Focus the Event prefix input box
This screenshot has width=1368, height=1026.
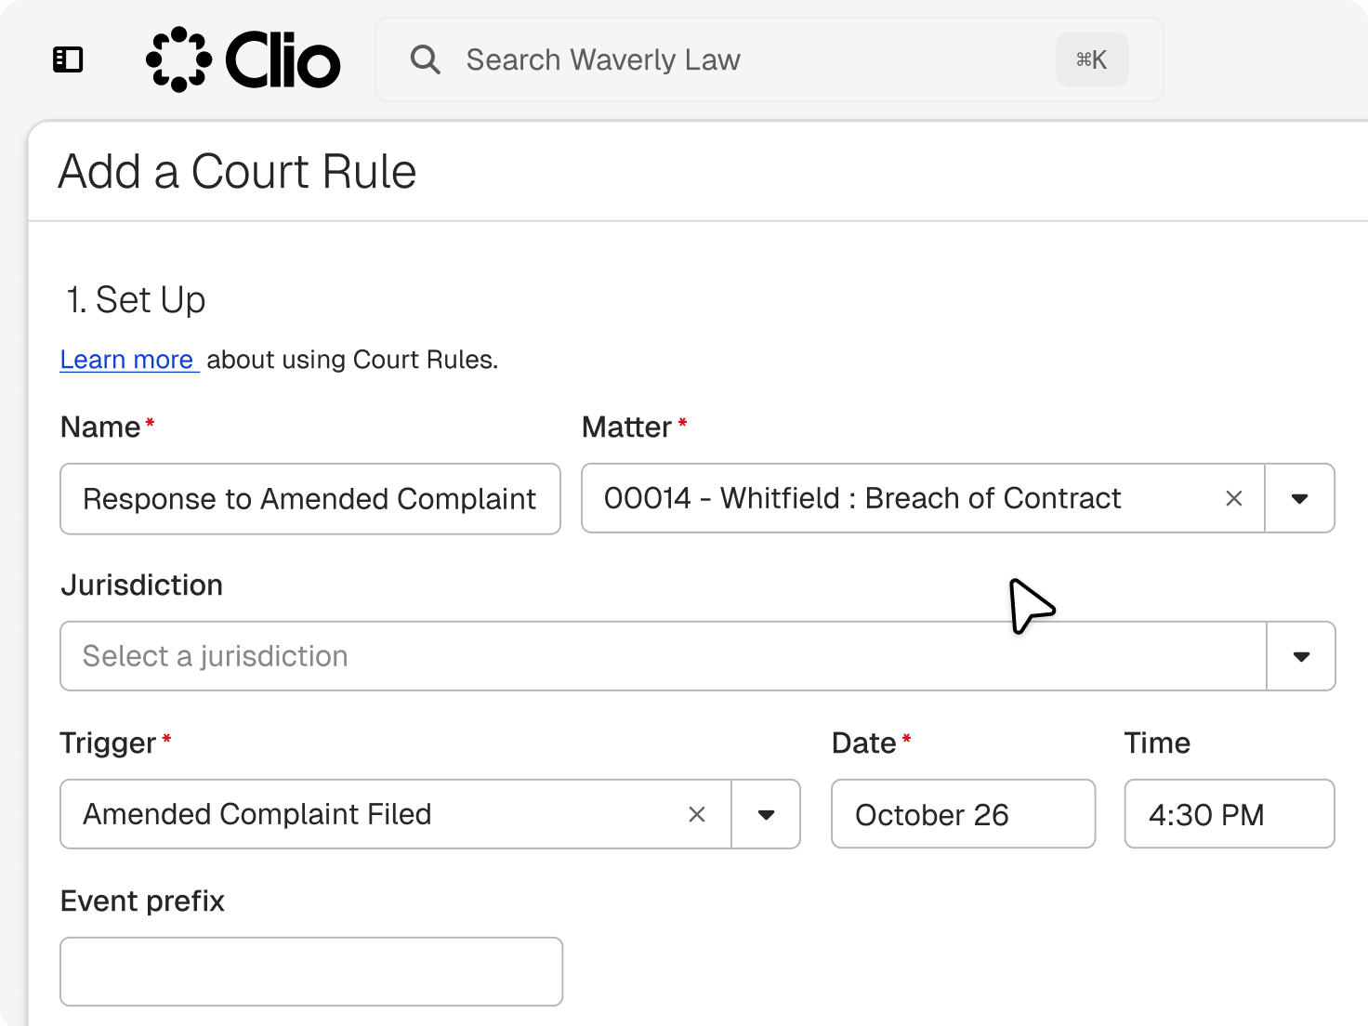pyautogui.click(x=311, y=972)
